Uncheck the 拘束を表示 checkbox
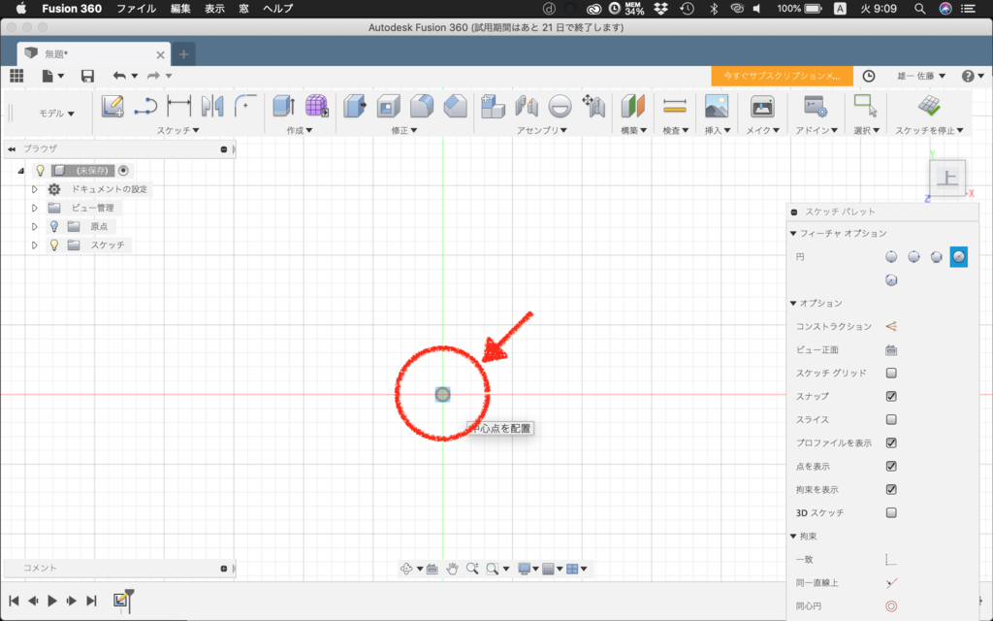Image resolution: width=993 pixels, height=621 pixels. (891, 489)
